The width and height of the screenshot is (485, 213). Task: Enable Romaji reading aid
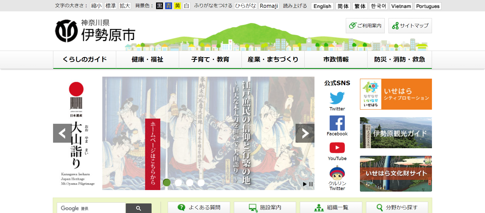269,6
